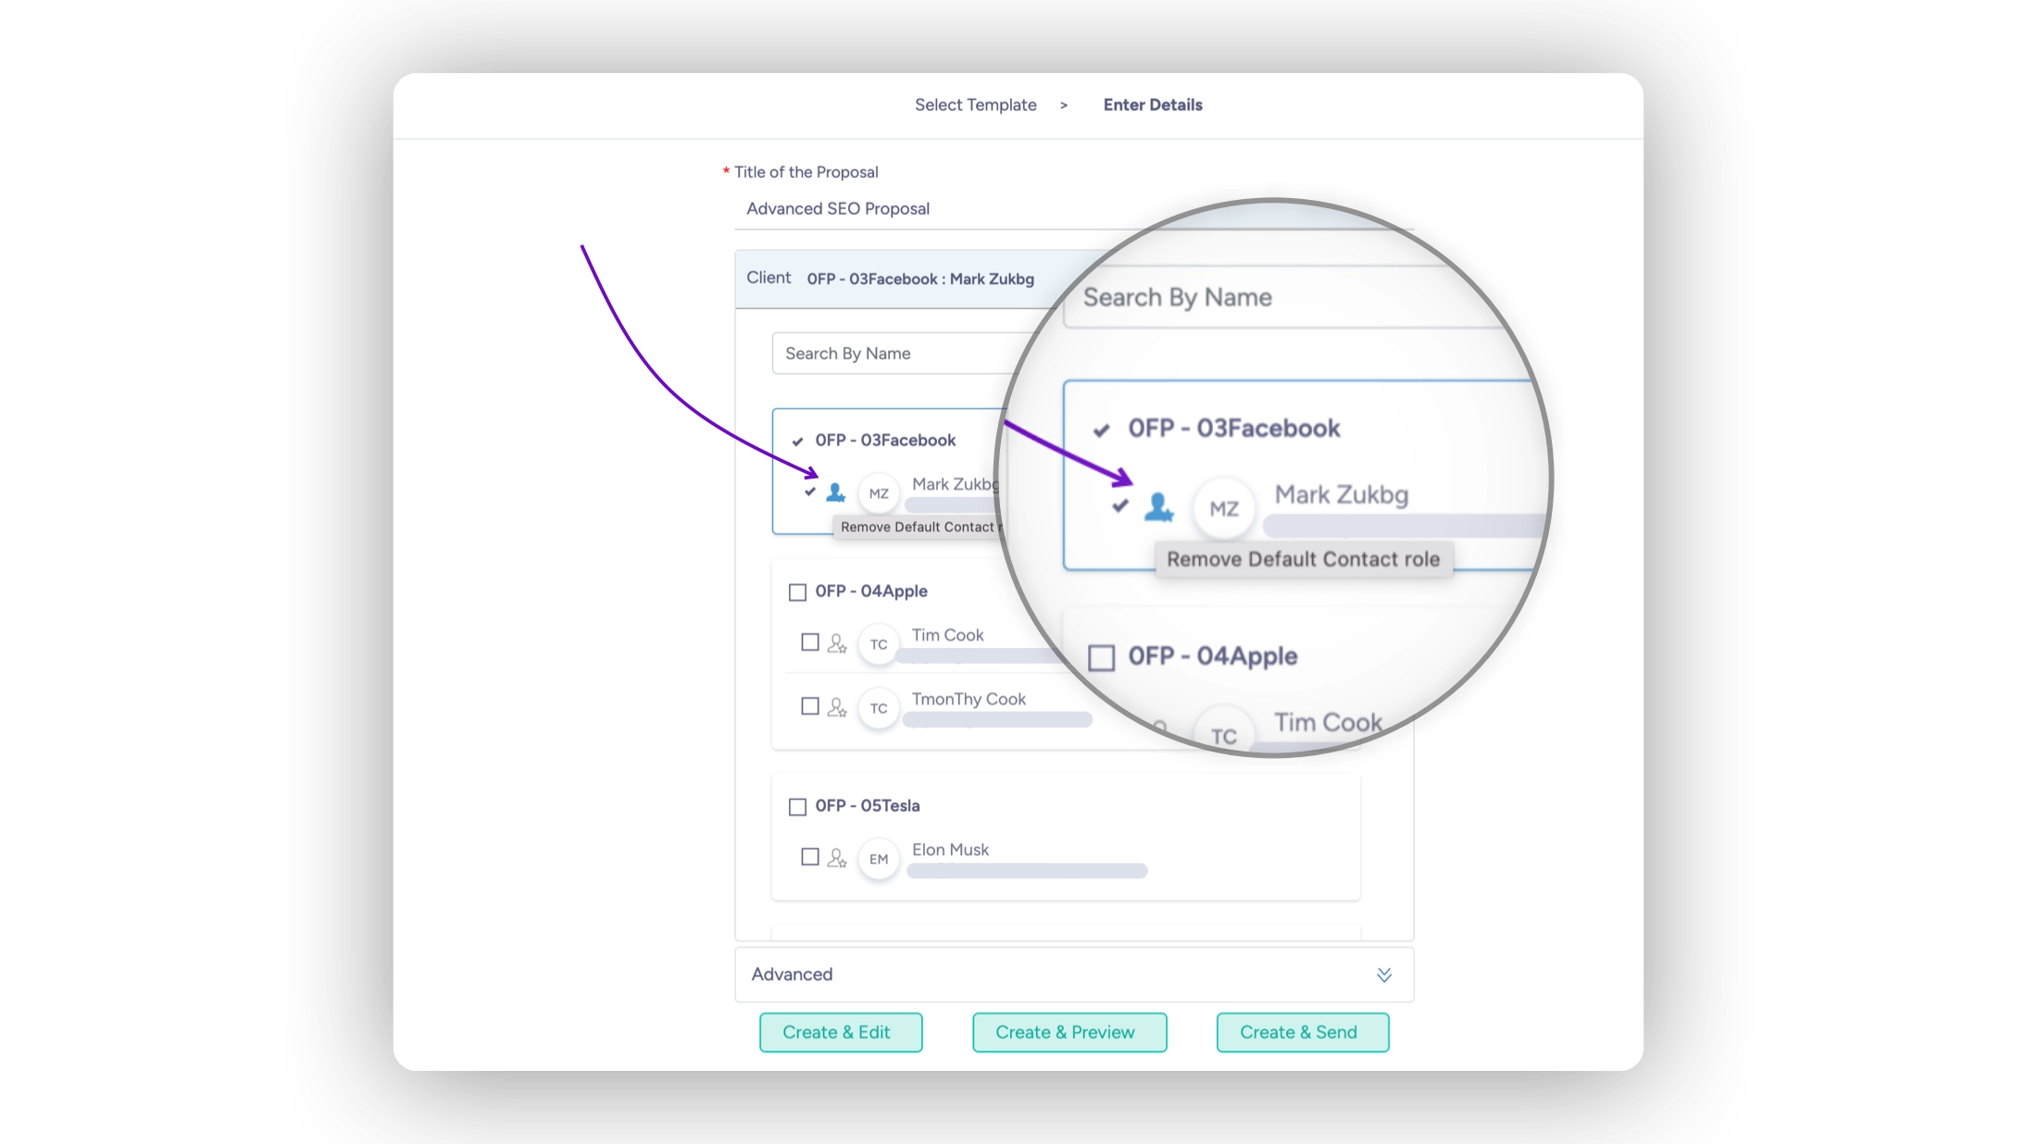
Task: Click Tim Cook's TC avatar
Action: click(879, 644)
